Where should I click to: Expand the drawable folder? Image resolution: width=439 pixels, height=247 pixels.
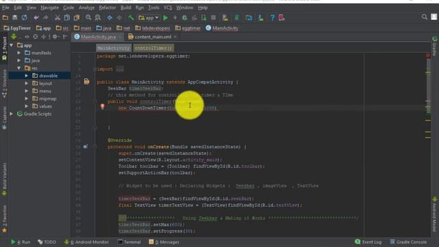click(x=27, y=75)
